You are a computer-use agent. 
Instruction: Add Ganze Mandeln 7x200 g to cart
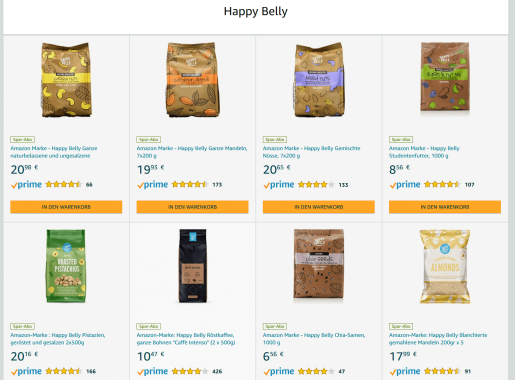pos(192,207)
